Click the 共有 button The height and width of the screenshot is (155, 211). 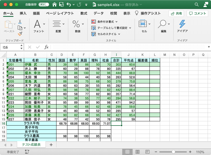tap(176, 13)
